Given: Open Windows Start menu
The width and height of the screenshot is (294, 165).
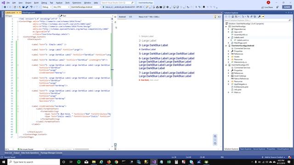Looking at the screenshot, I should (4, 162).
